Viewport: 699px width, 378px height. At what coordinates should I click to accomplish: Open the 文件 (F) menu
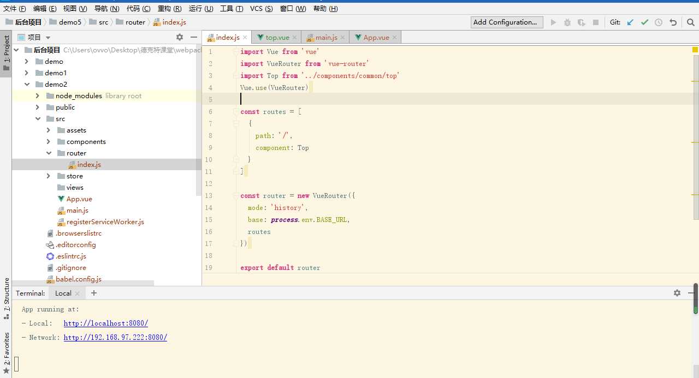pyautogui.click(x=15, y=9)
